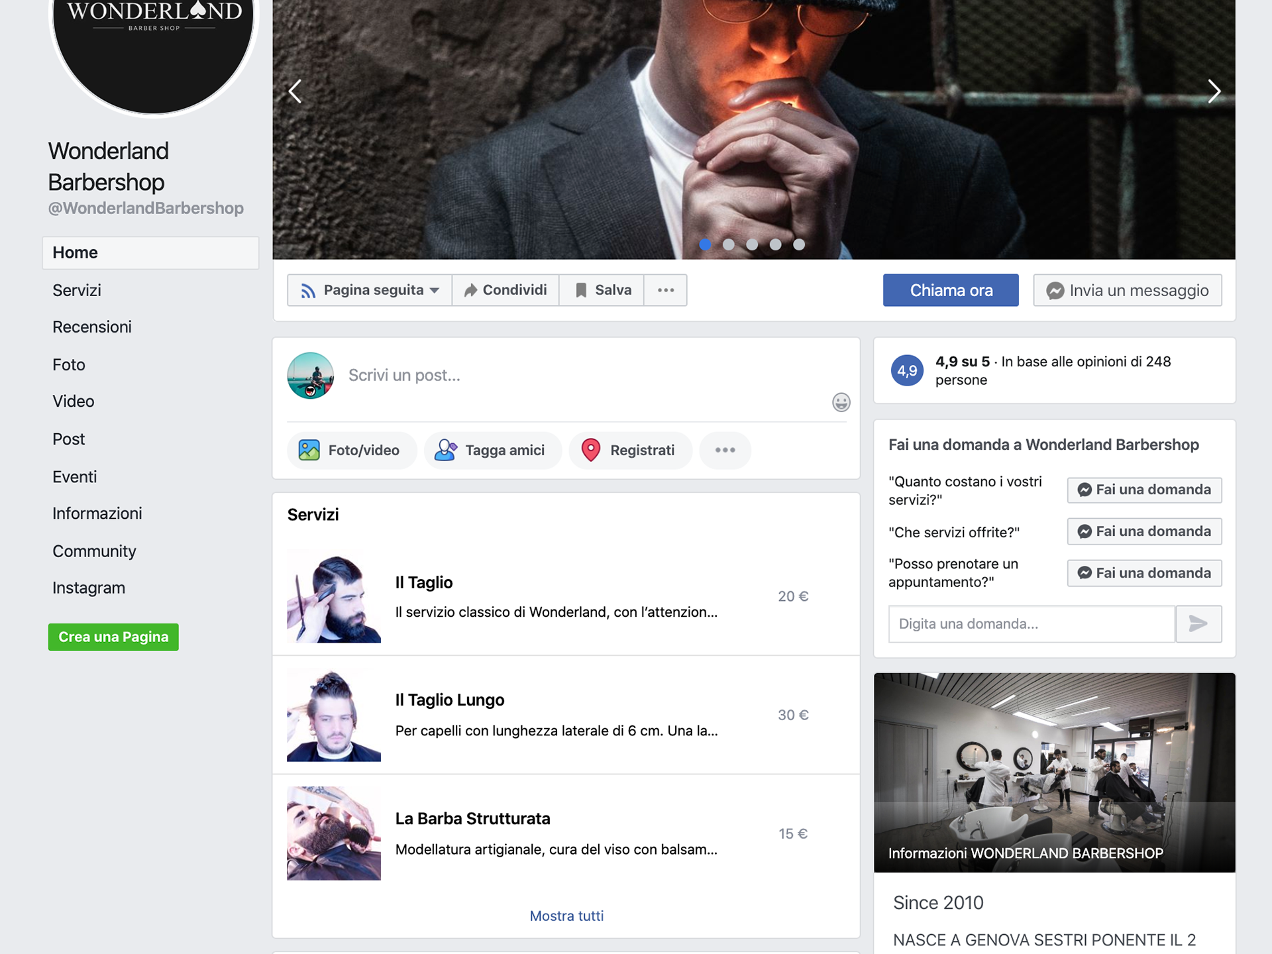1272x954 pixels.
Task: Click the Servizi section heading
Action: point(313,515)
